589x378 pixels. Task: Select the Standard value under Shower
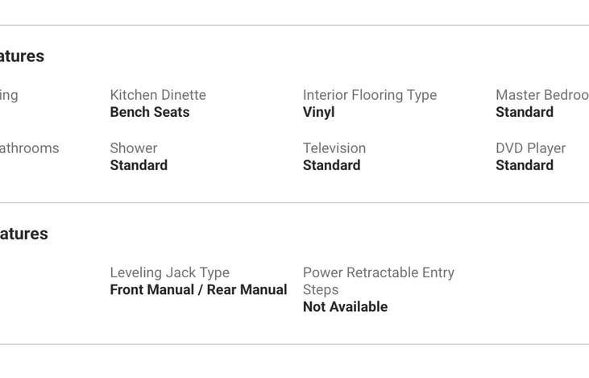[139, 165]
